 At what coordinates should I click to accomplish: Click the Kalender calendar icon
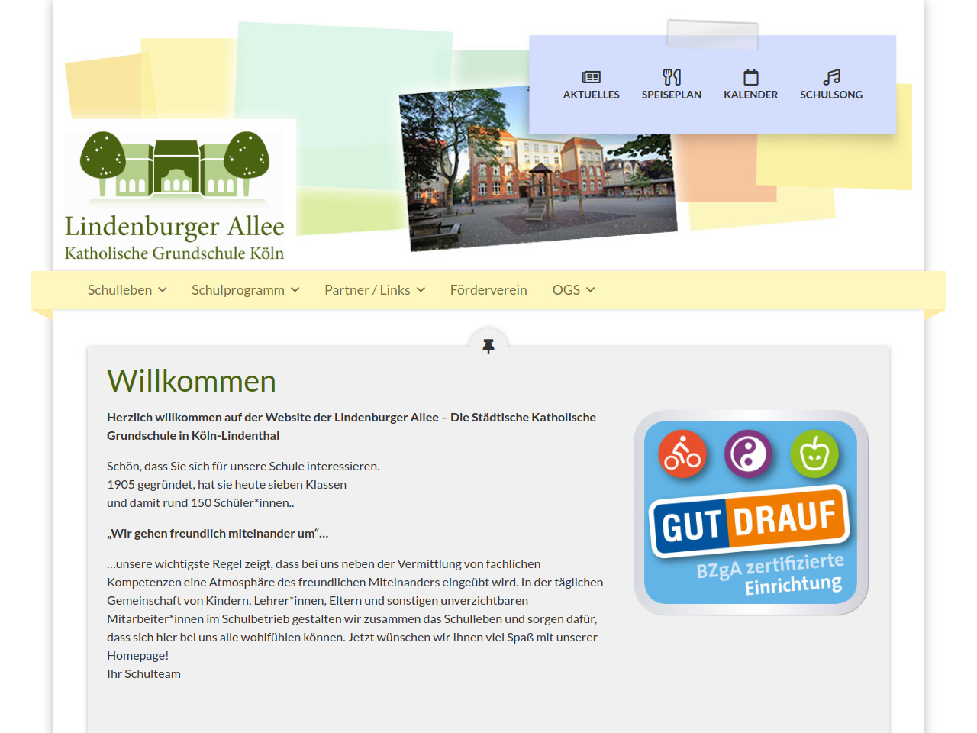coord(751,77)
